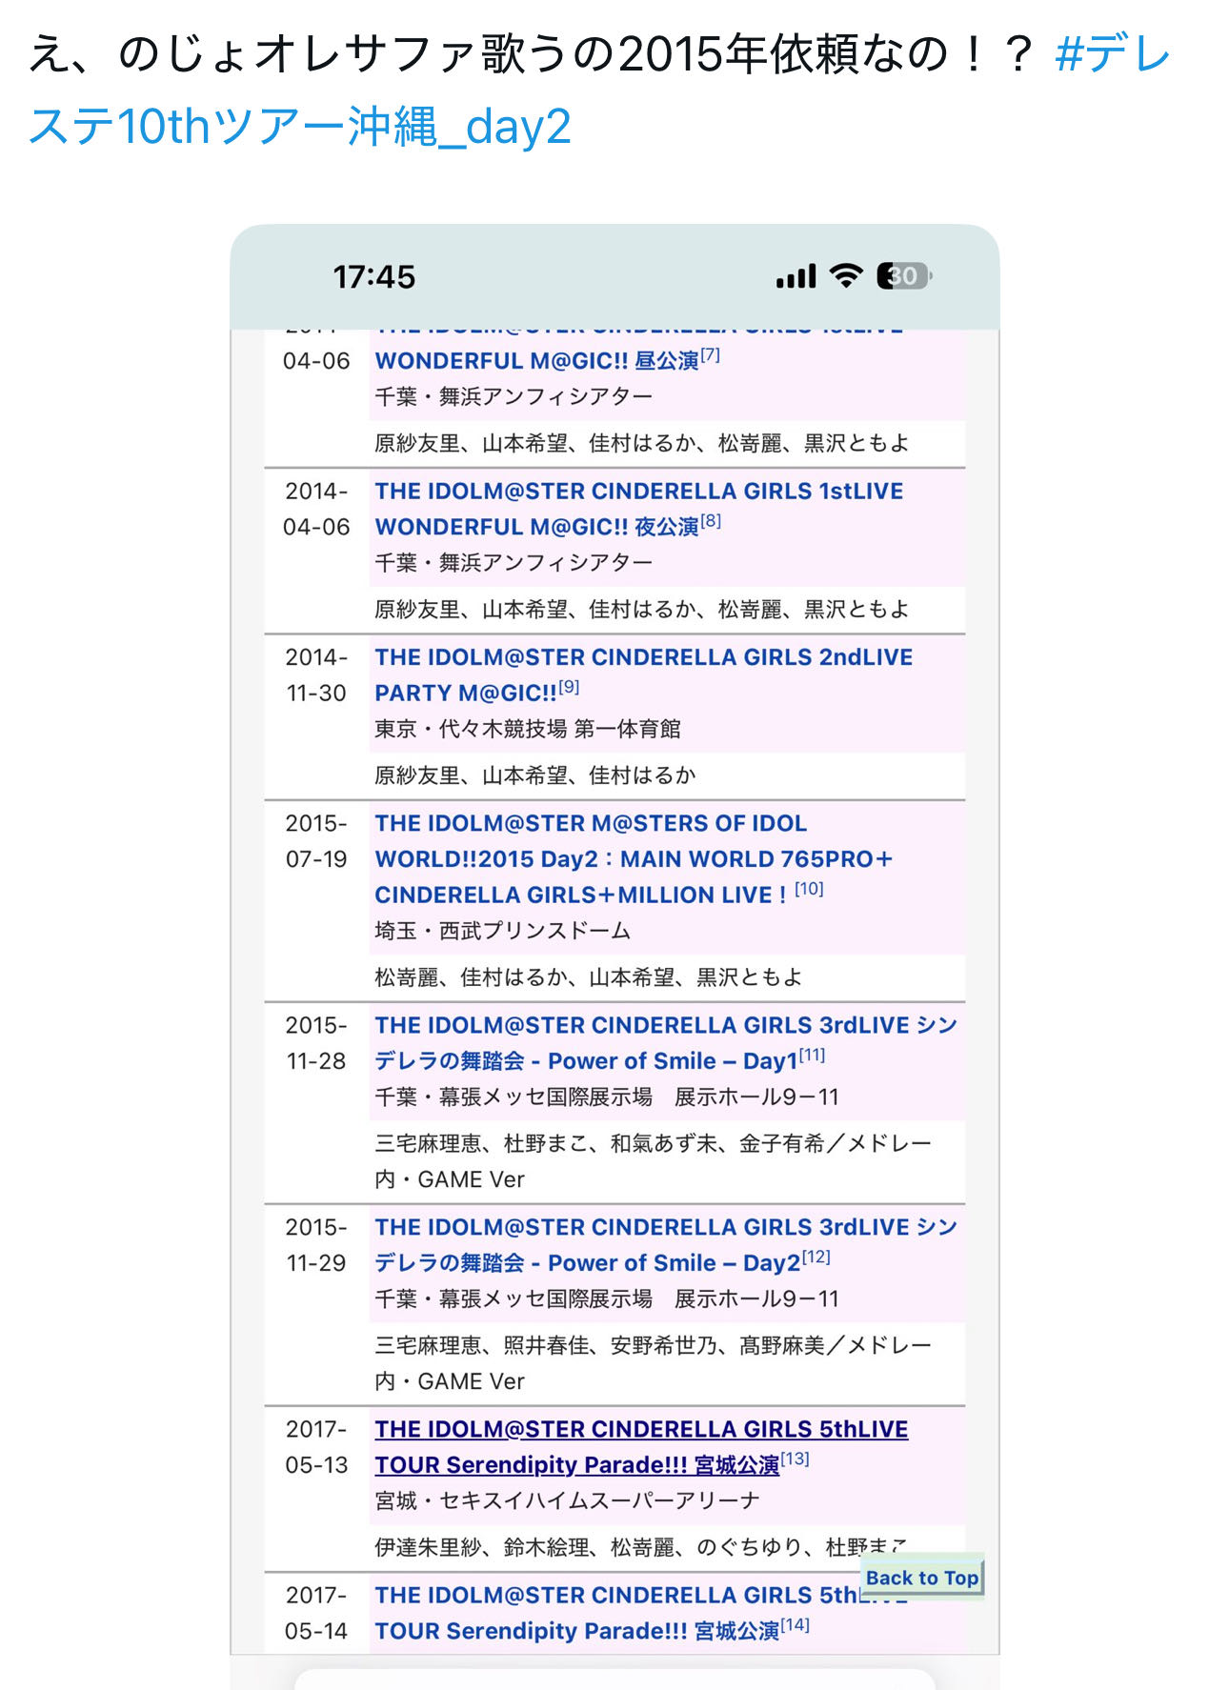The height and width of the screenshot is (1690, 1229).
Task: Open the 1stLIVE WONDERFUL M@GIC!! 夜公演 link
Action: [x=639, y=509]
